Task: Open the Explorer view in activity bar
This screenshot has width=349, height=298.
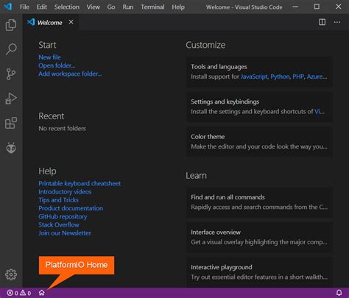Action: point(11,25)
